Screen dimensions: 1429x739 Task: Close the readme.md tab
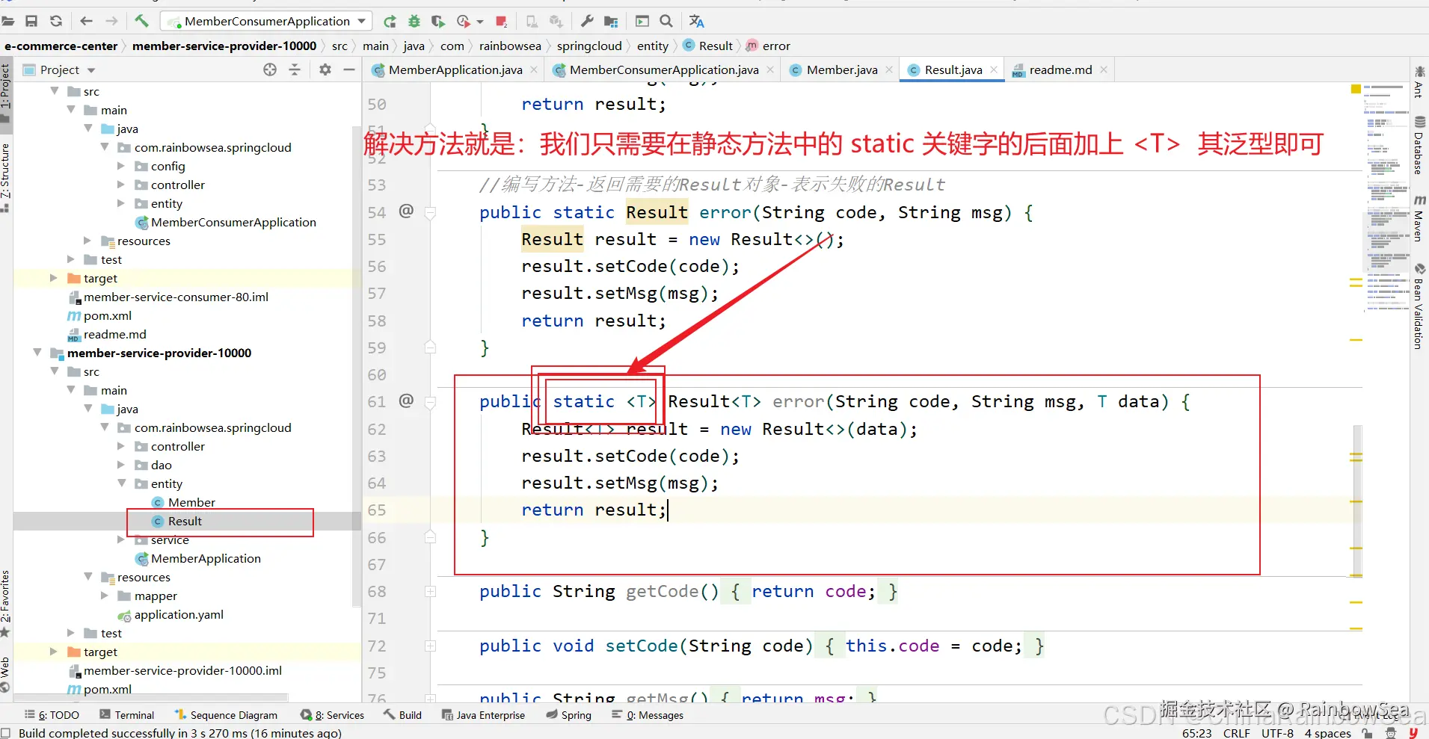(1104, 69)
